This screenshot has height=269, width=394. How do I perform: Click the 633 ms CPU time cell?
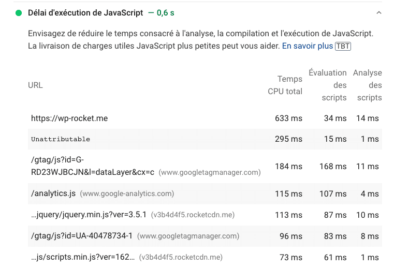(x=288, y=118)
